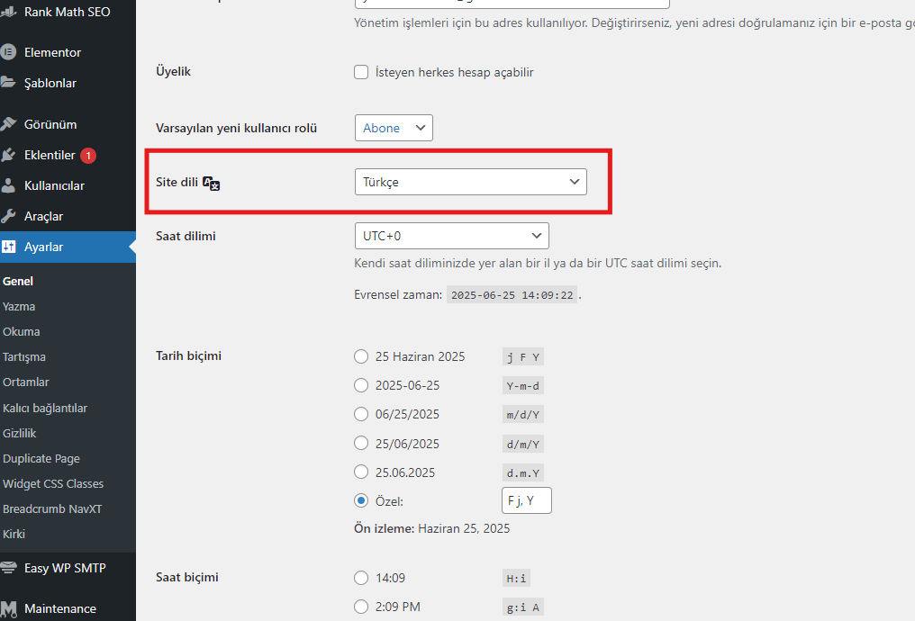Go to Genel settings submenu
The width and height of the screenshot is (915, 621).
(18, 281)
